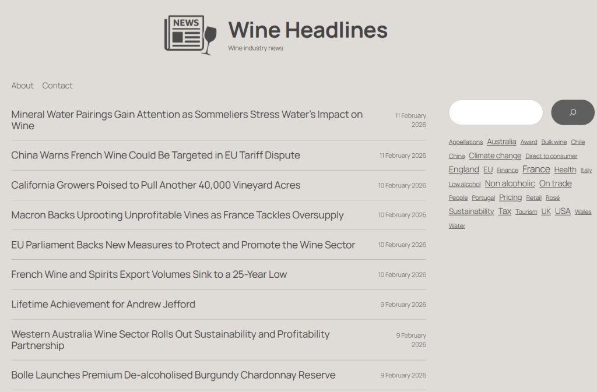This screenshot has height=392, width=597.
Task: Focus the search input field
Action: pyautogui.click(x=496, y=112)
